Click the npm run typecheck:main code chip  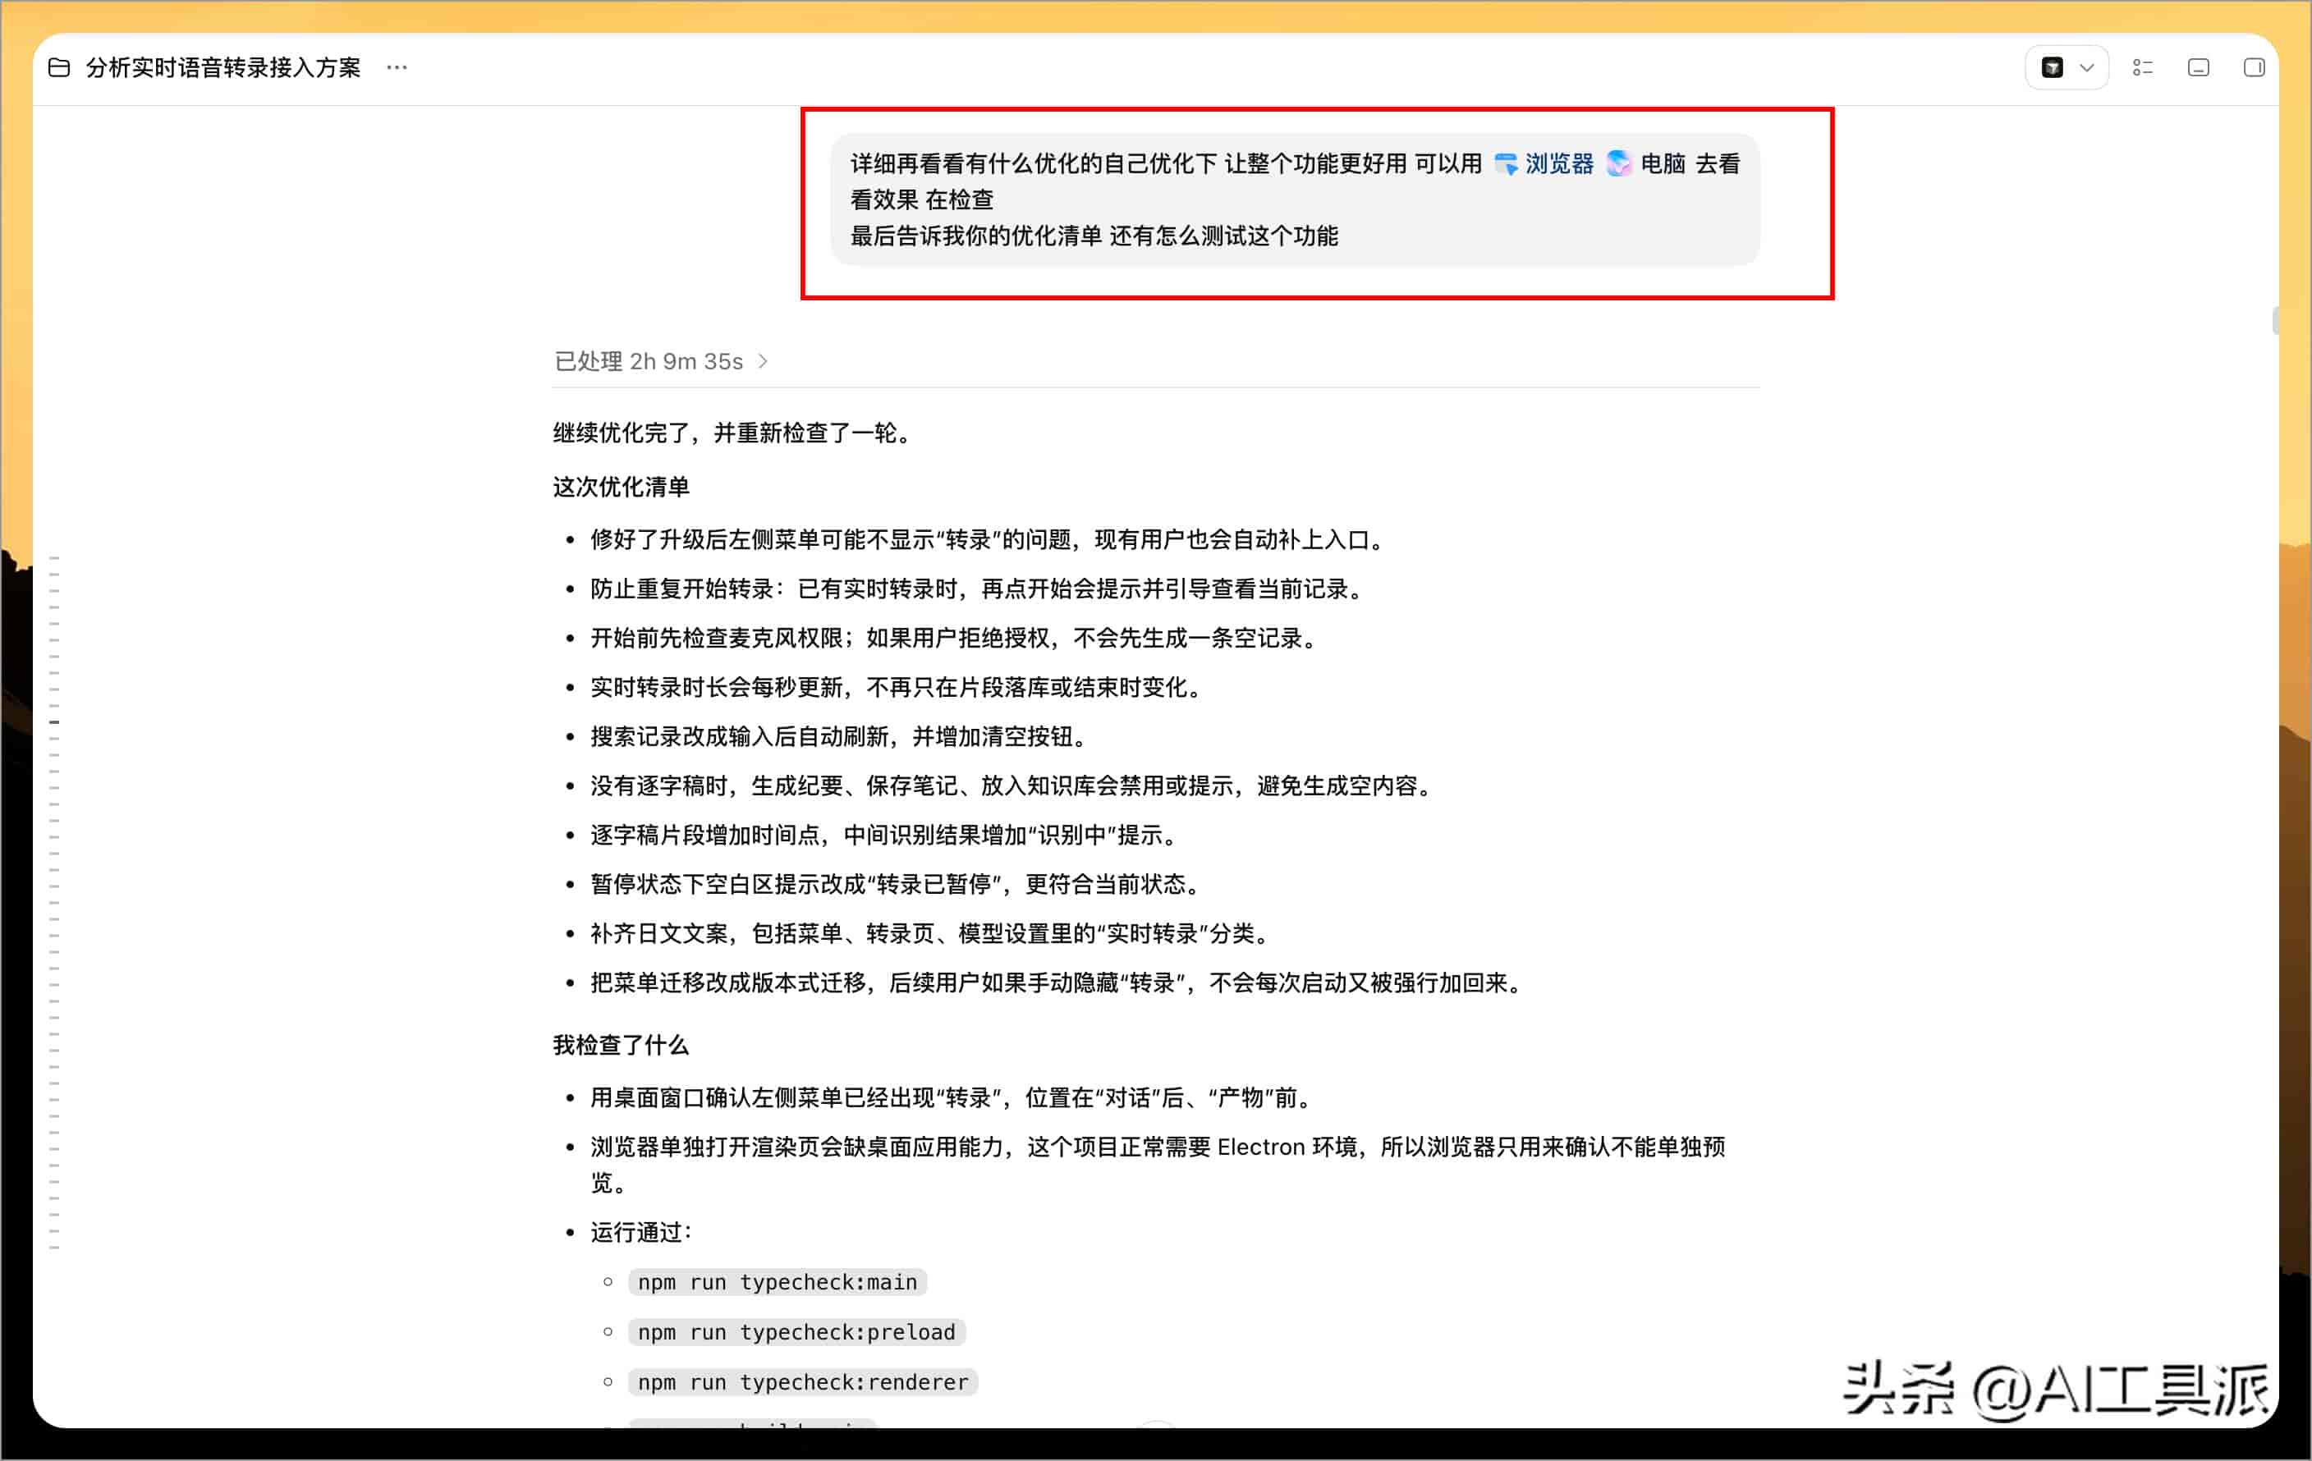pos(778,1282)
